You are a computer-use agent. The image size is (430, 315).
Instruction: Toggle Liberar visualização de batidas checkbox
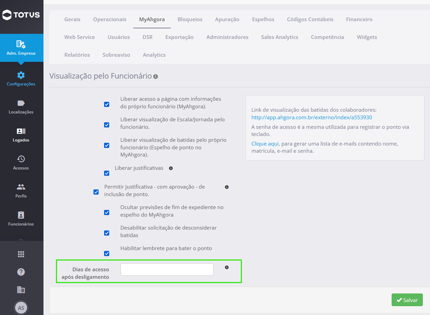106,146
